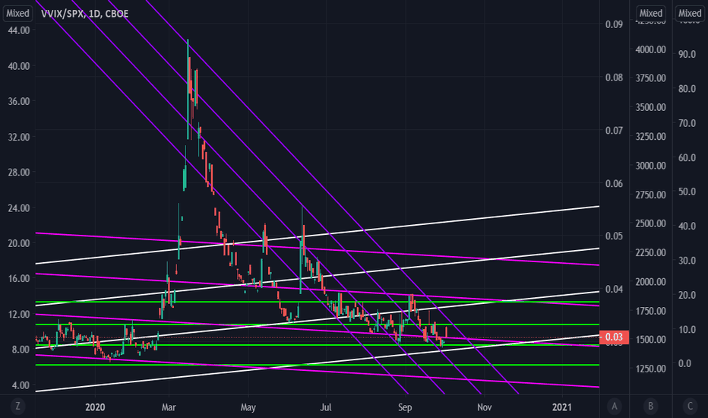This screenshot has height=418, width=708.
Task: Click the May label on the time axis
Action: pyautogui.click(x=248, y=407)
